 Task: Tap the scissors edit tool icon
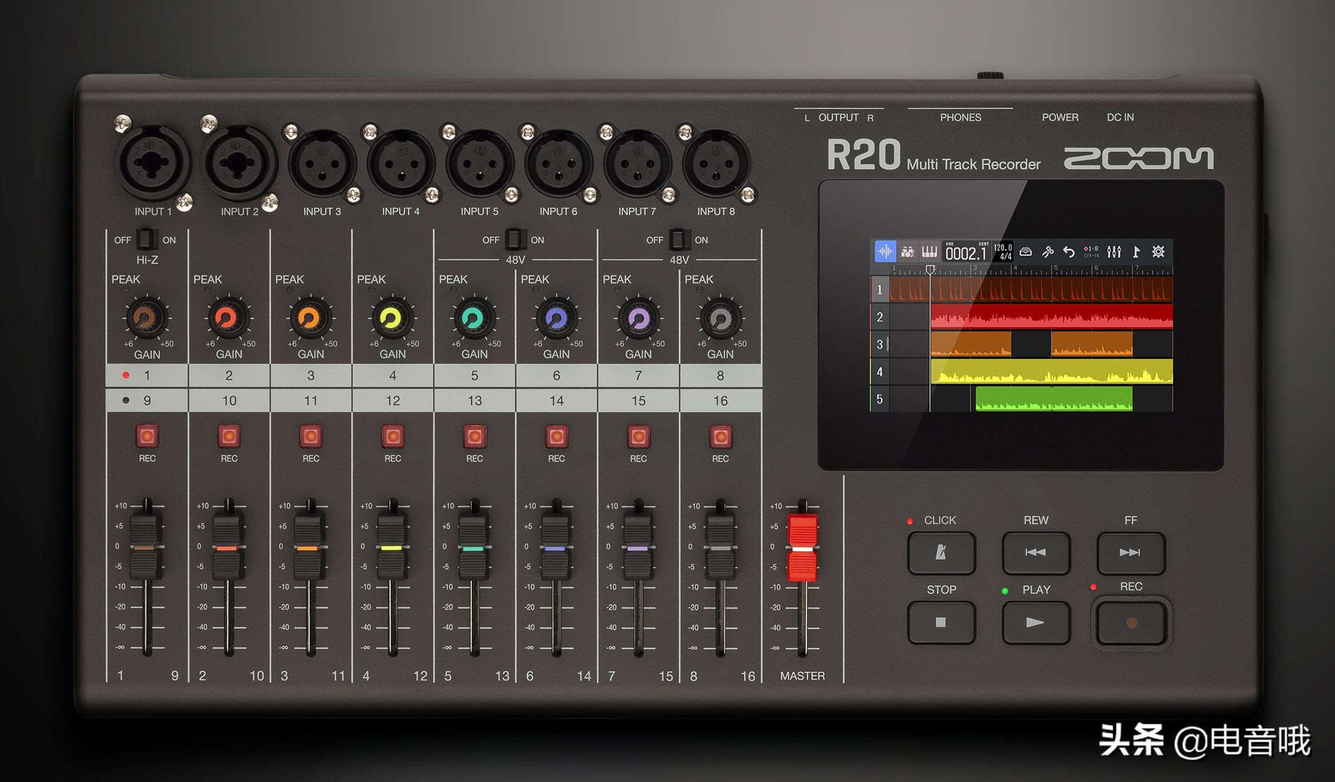[x=1048, y=252]
